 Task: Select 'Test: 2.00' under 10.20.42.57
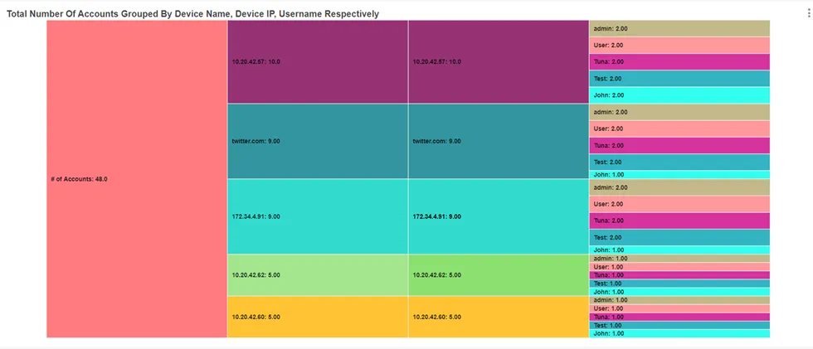tap(679, 79)
